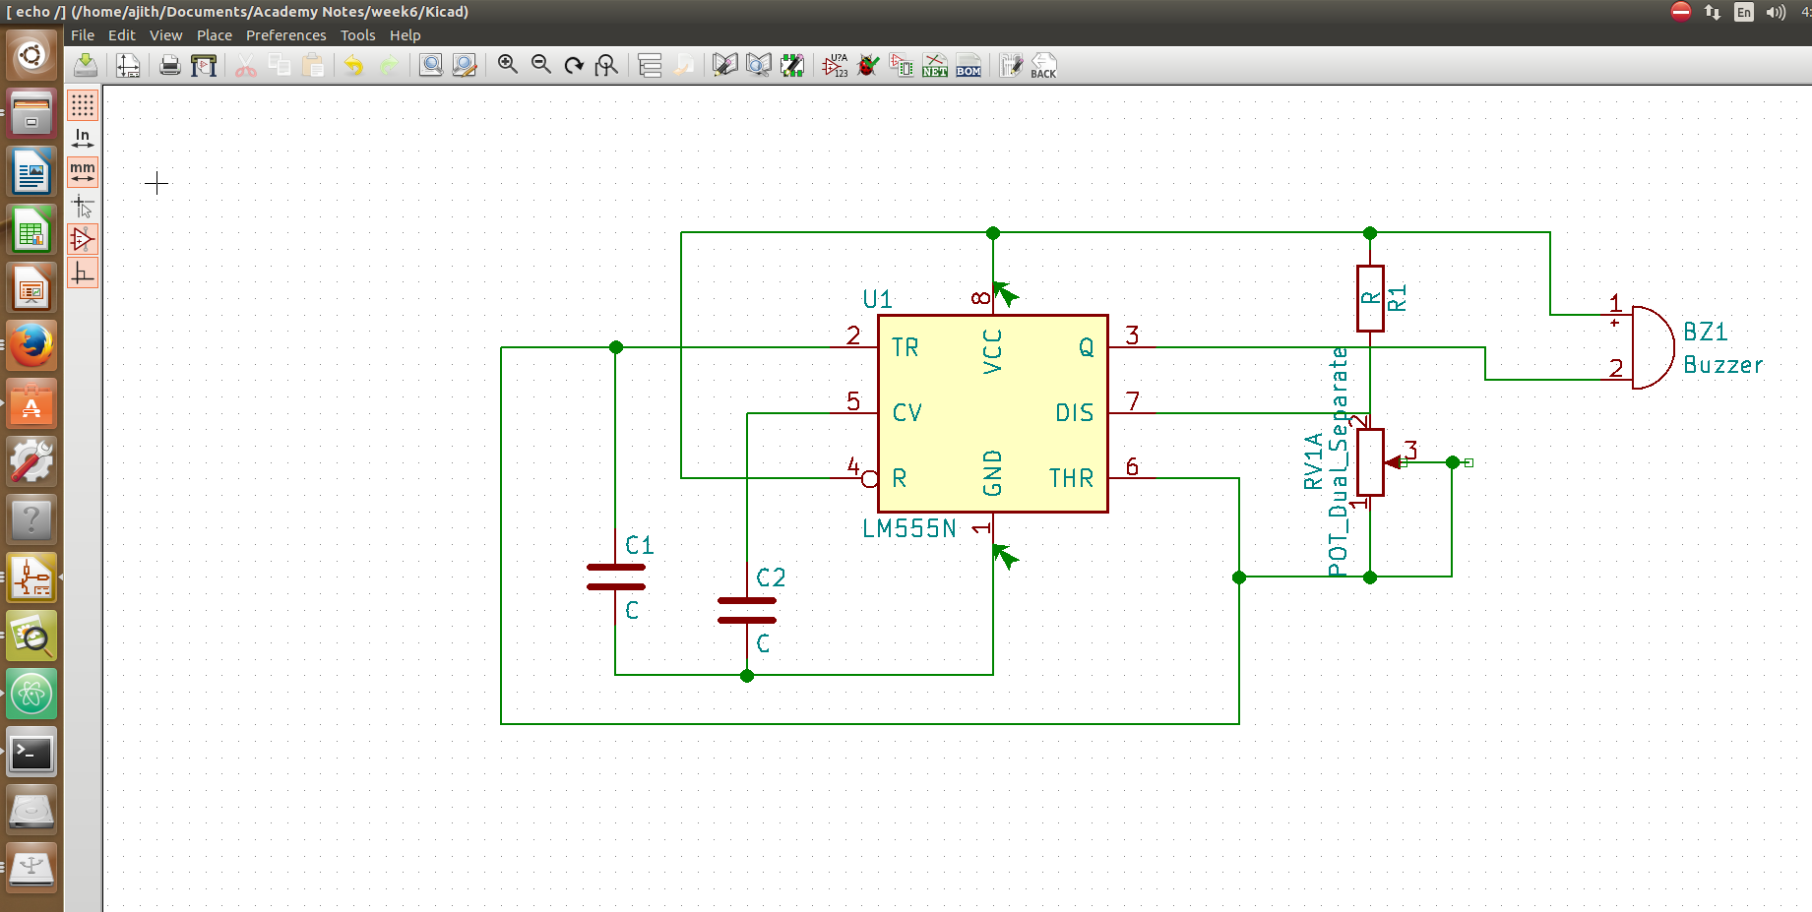Viewport: 1812px width, 912px height.
Task: Switch units to millimeters
Action: pos(83,172)
